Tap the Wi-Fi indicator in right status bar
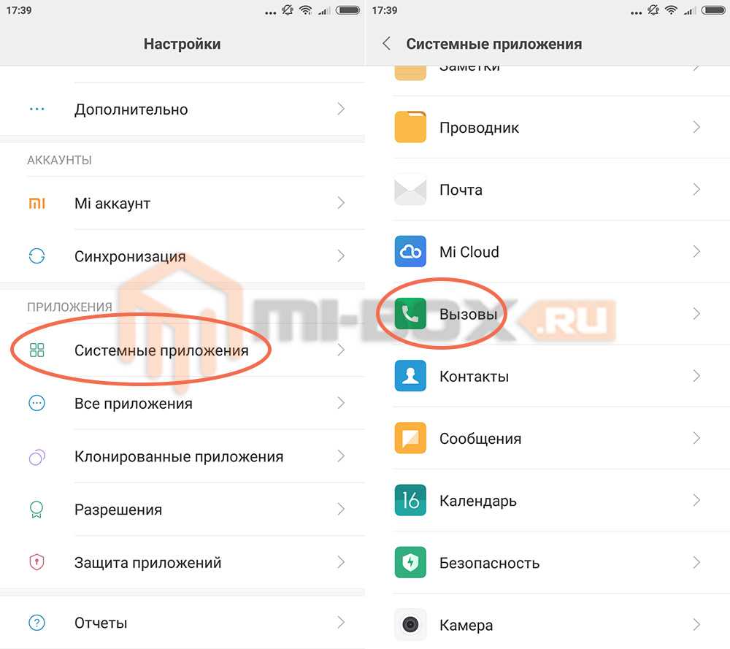The height and width of the screenshot is (649, 730). [671, 9]
